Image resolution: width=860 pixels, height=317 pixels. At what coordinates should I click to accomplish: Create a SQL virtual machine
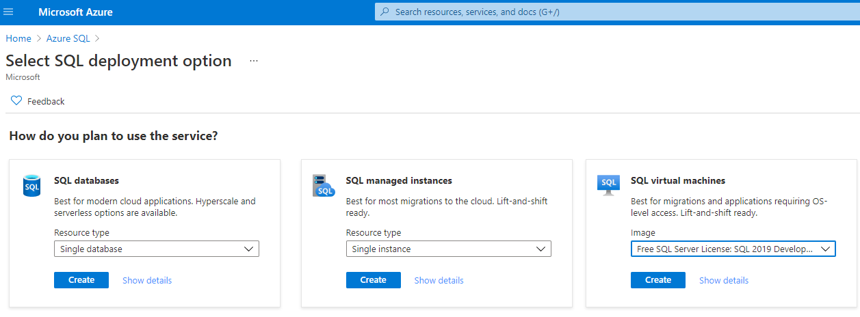pos(658,280)
